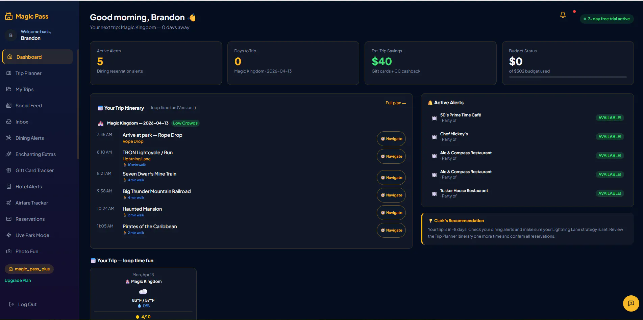Click the Chef Mickey's alert icon
This screenshot has width=643, height=320.
pos(434,137)
